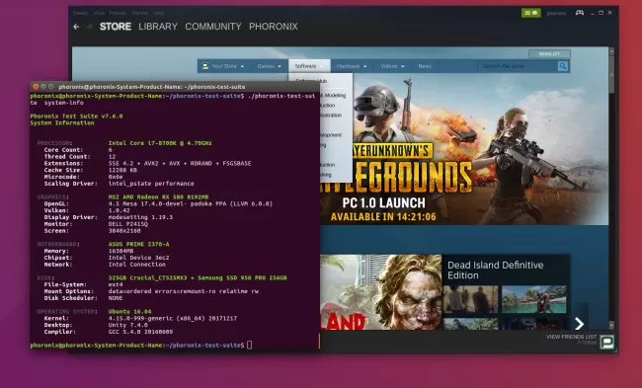Image resolution: width=642 pixels, height=388 pixels.
Task: Open the PHORONIX profile tab
Action: coord(274,27)
